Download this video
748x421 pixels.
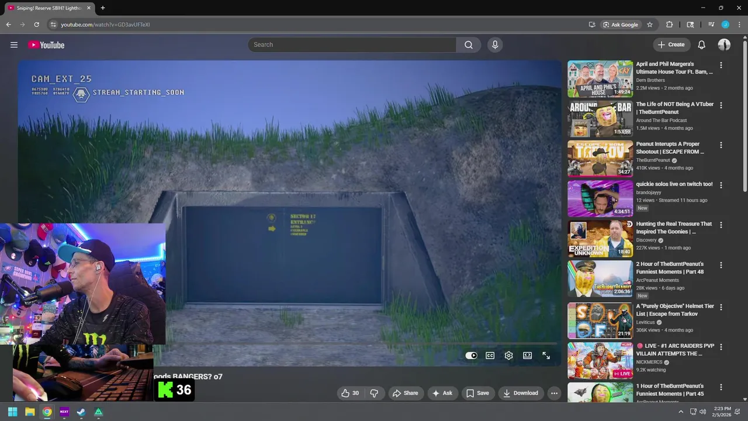coord(521,393)
